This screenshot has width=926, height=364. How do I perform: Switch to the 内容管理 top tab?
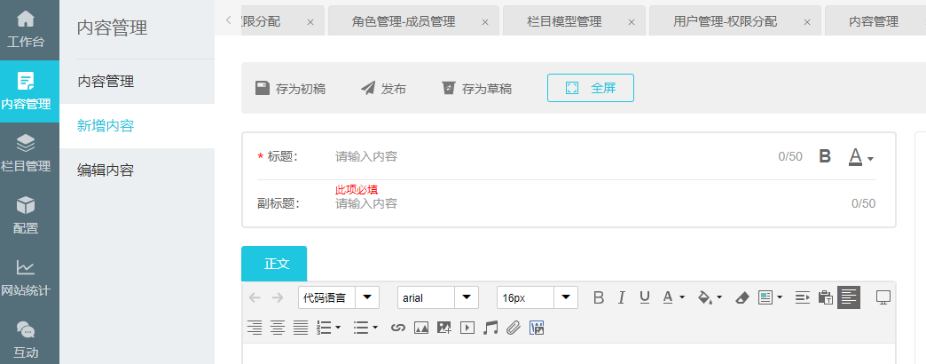pyautogui.click(x=874, y=22)
